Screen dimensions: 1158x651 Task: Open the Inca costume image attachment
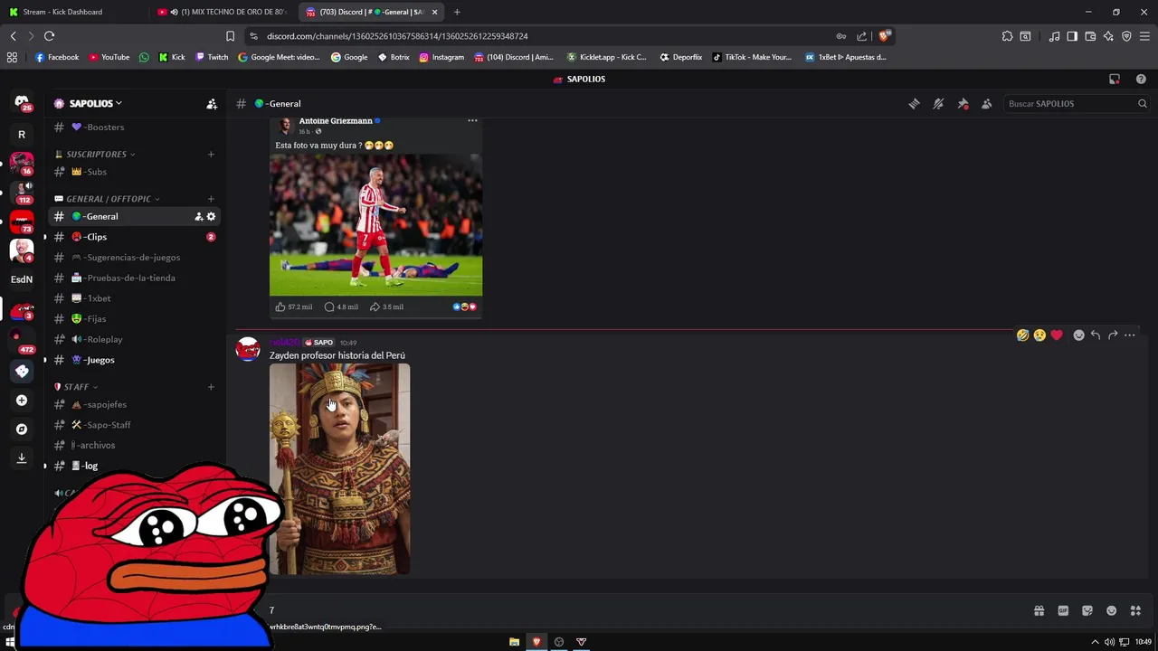(x=339, y=468)
